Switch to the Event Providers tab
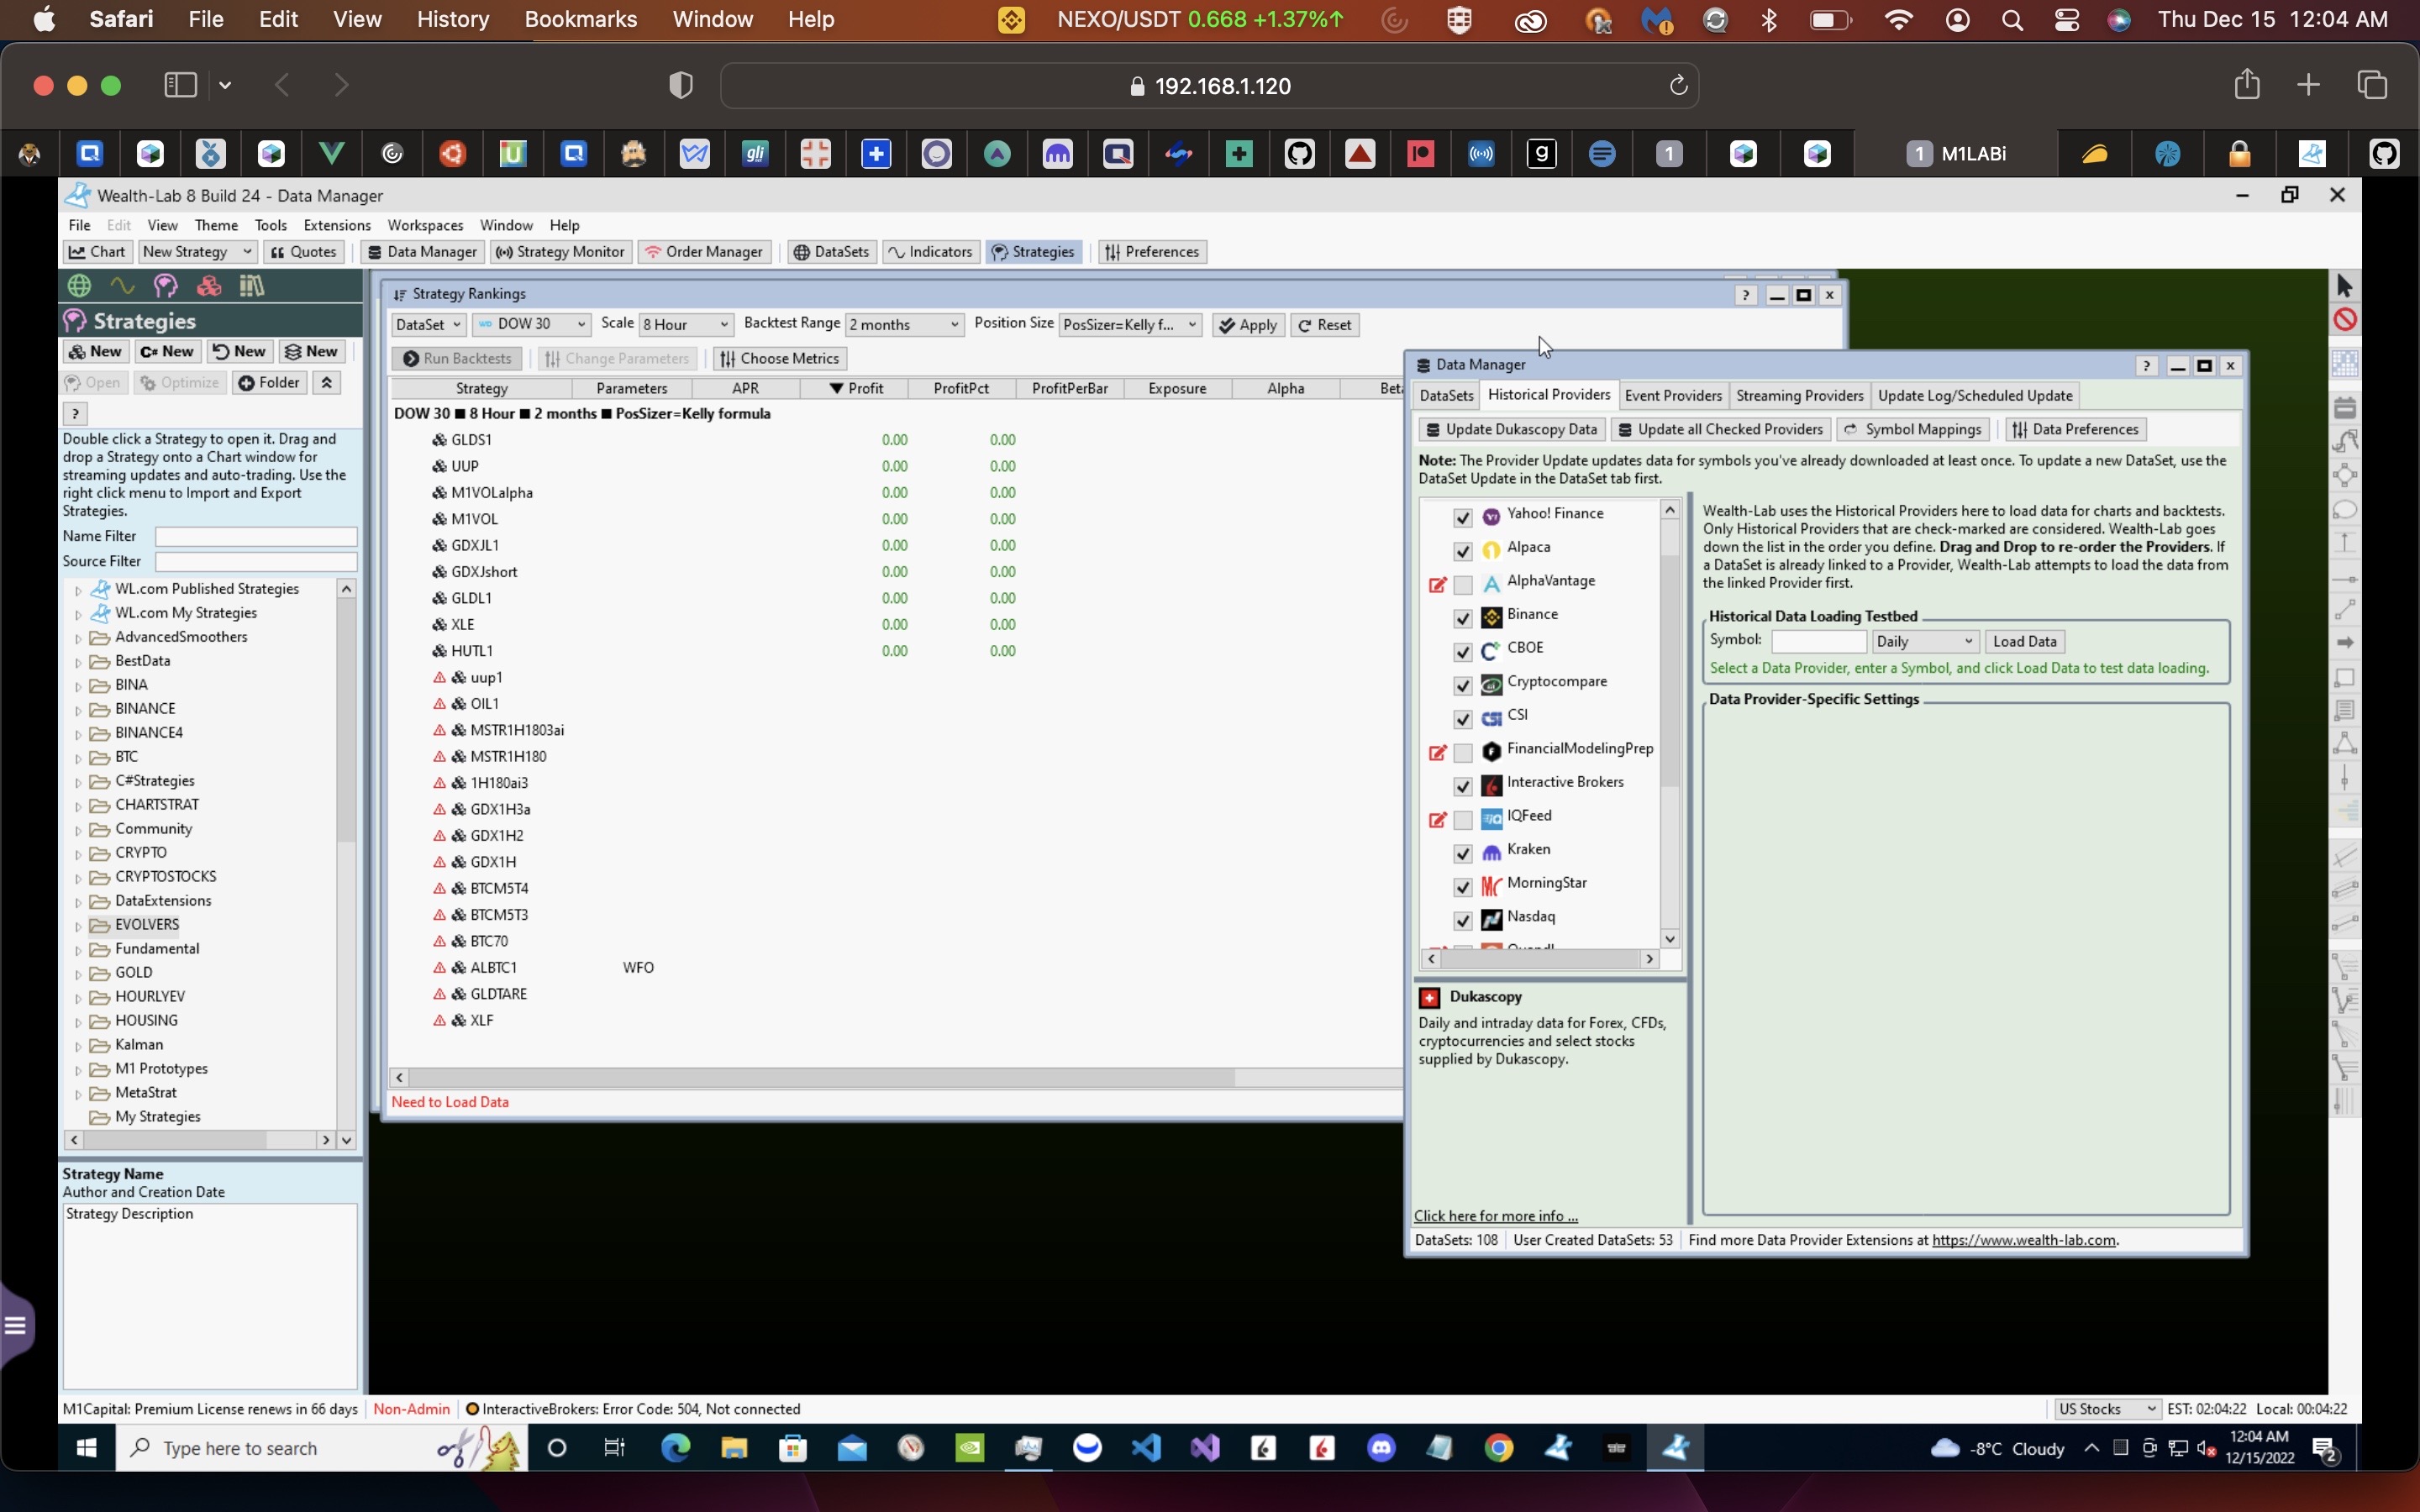This screenshot has height=1512, width=2420. coord(1672,396)
